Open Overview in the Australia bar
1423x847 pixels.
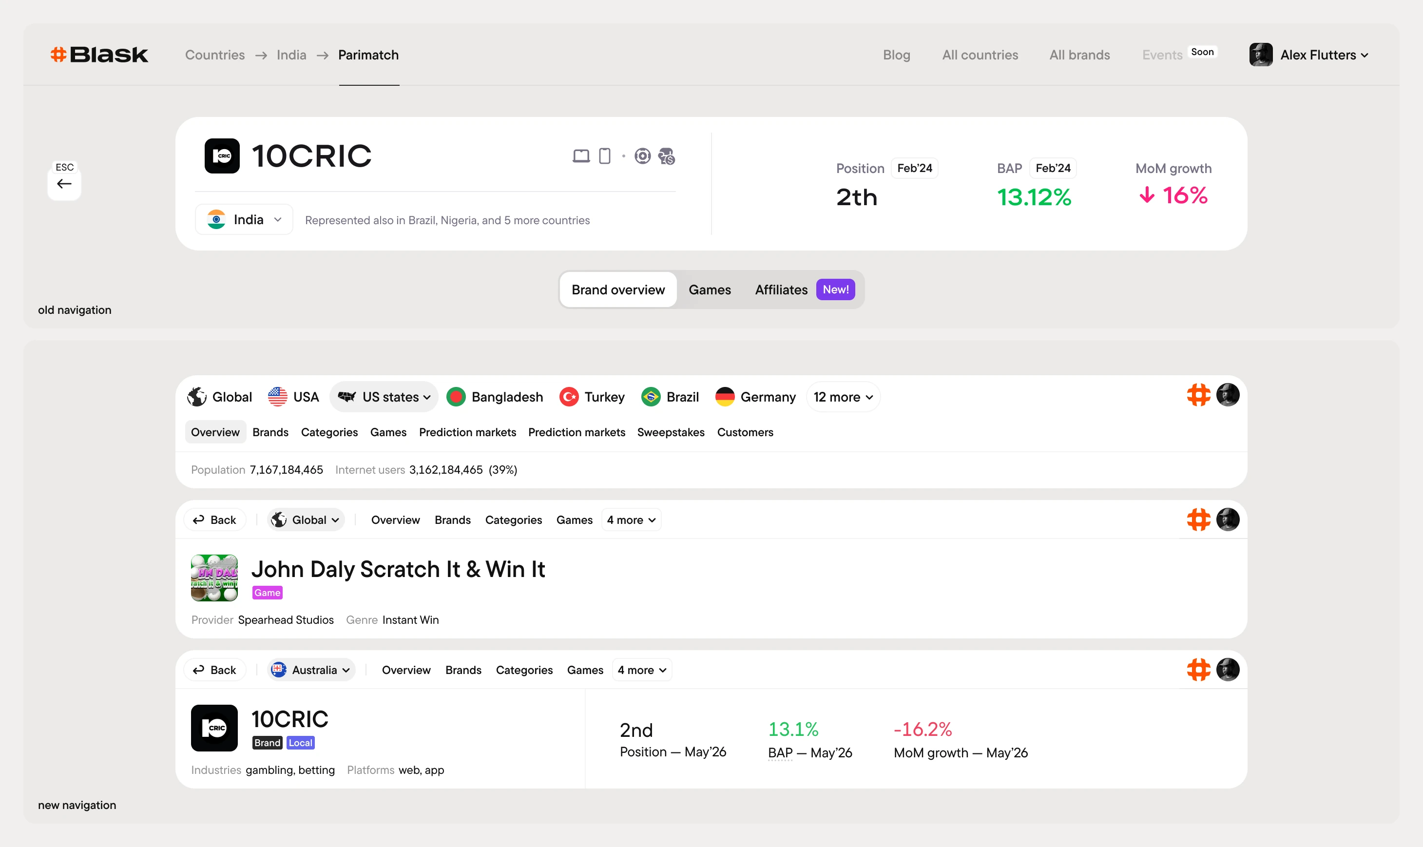(x=406, y=670)
